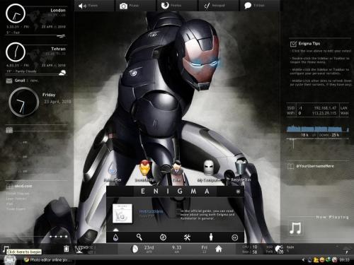
Task: Click the music note in bottom-left taskbar
Action: pos(5,248)
